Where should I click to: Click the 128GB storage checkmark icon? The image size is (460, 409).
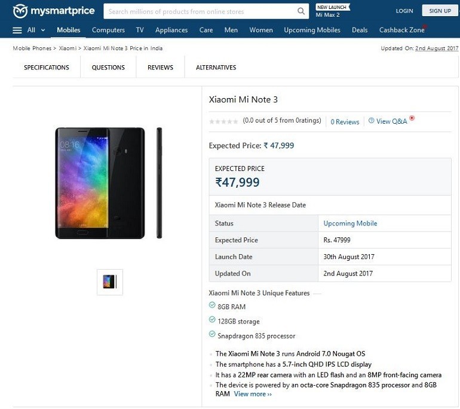pos(212,320)
